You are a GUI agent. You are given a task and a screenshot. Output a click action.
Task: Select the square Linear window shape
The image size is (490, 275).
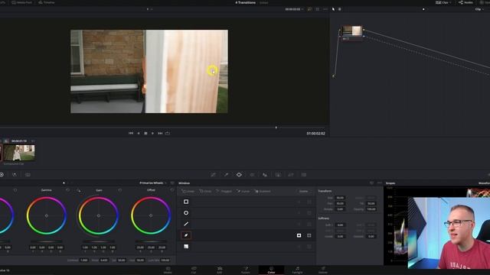186,202
